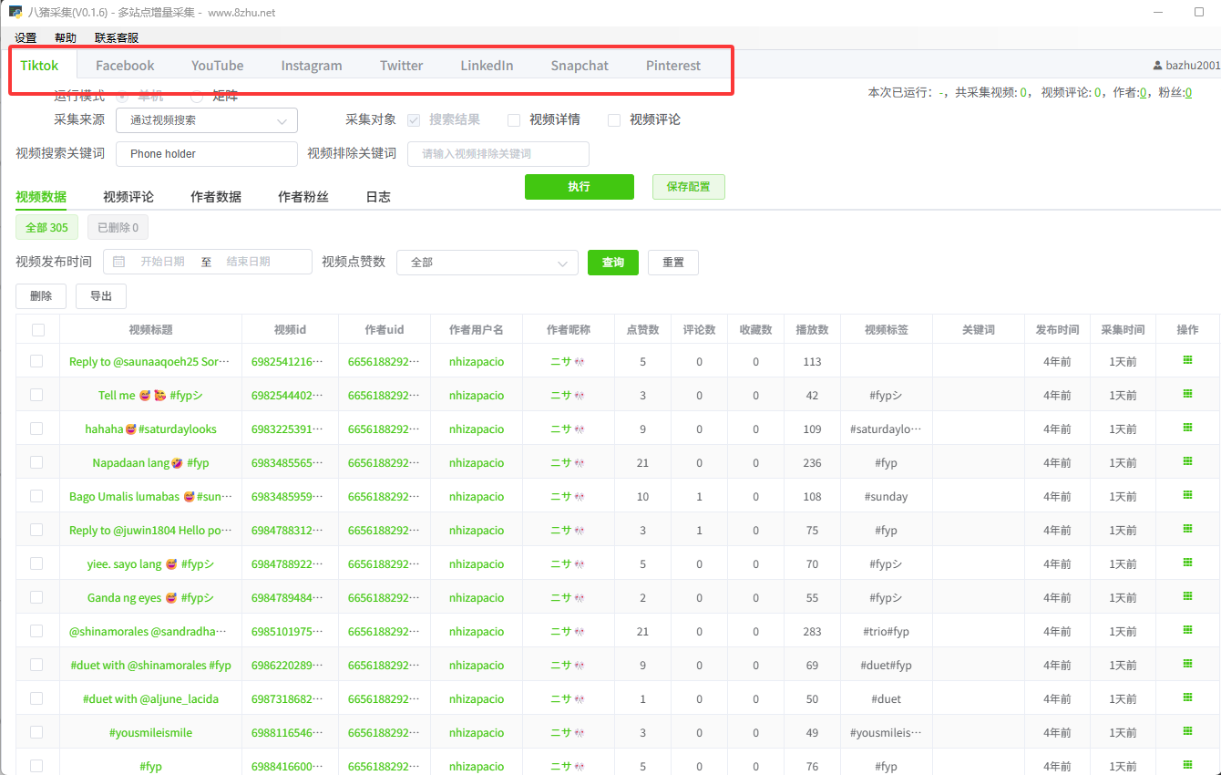Image resolution: width=1221 pixels, height=775 pixels.
Task: Click the user avatar icon beside bazhu2001
Action: click(1157, 66)
